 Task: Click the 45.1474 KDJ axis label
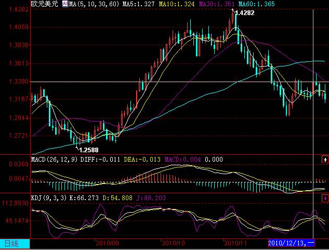point(17,221)
